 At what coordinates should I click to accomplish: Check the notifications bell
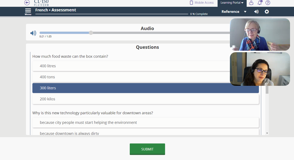tap(260, 3)
